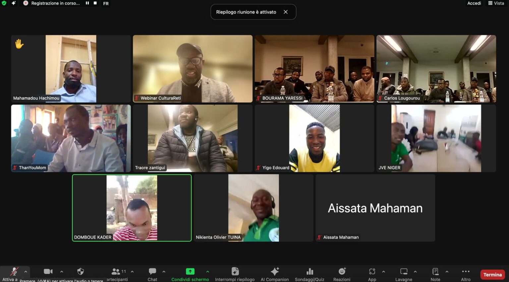The width and height of the screenshot is (509, 282).
Task: Toggle the video camera
Action: [48, 272]
